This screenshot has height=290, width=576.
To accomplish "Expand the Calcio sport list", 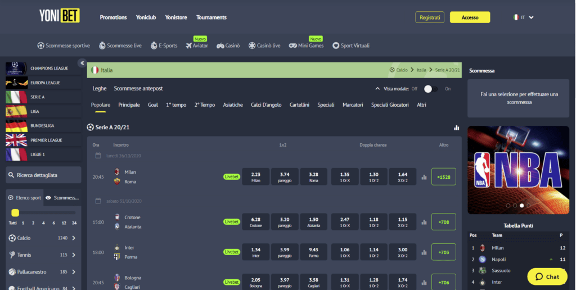I will [x=74, y=238].
